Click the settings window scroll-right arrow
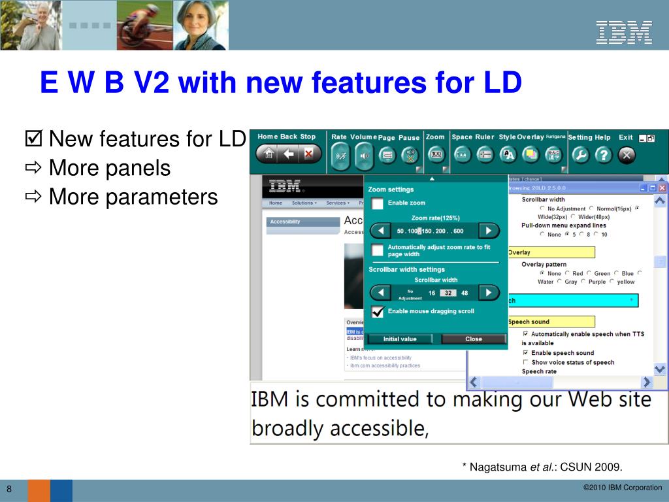The width and height of the screenshot is (669, 502). (647, 382)
